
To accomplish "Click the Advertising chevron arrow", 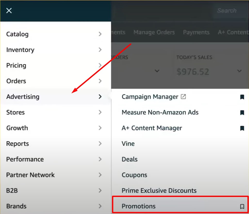I will pos(100,97).
